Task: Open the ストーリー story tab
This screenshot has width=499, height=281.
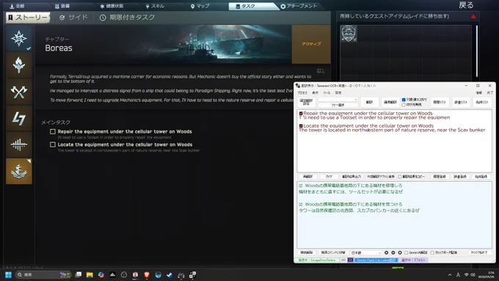Action: tap(28, 18)
